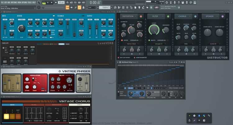The image size is (233, 125).
Task: Click the large Decay knob in LuxeVerb
Action: pos(21,29)
